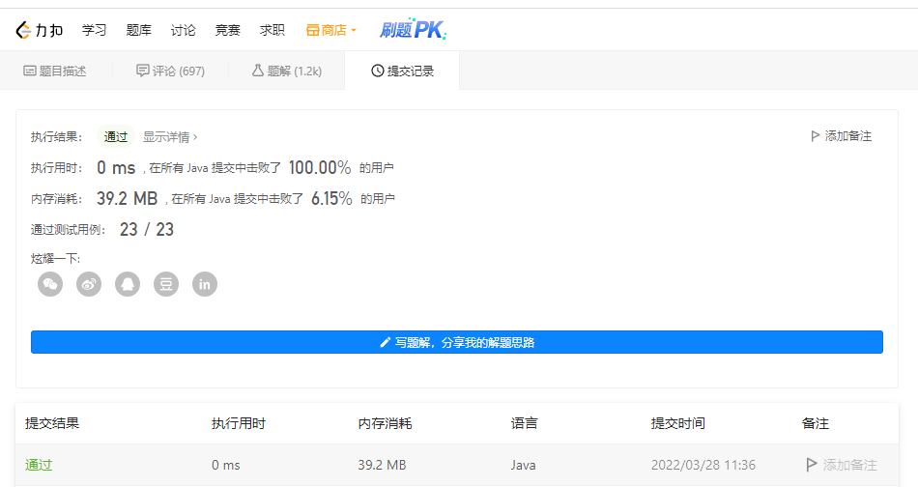
Task: Click the 100.00% runtime percentile value
Action: coord(320,168)
